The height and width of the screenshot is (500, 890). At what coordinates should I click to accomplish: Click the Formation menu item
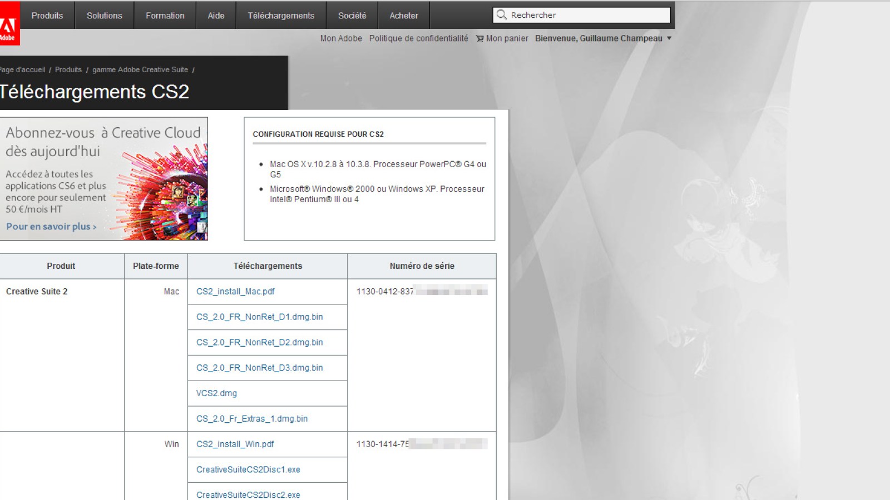click(165, 15)
